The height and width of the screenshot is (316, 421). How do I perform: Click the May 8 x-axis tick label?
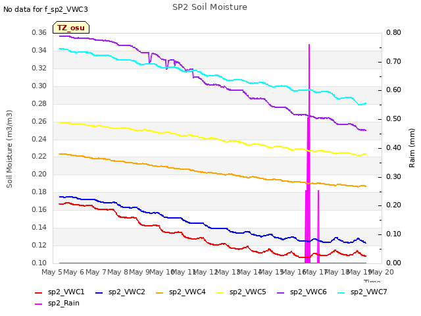(x=118, y=272)
